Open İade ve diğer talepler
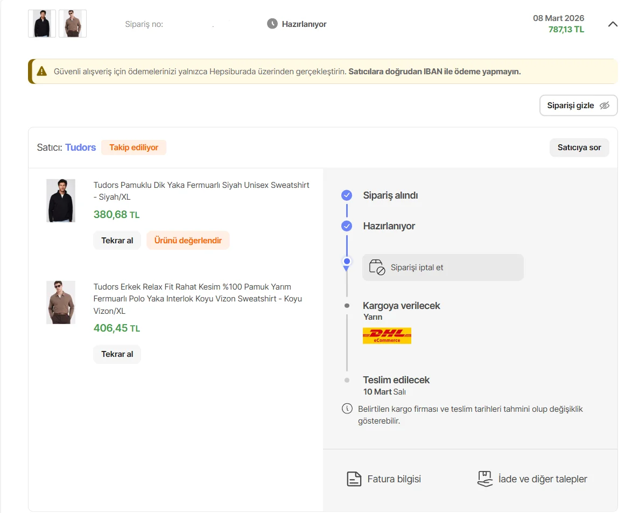Screen dimensions: 632x513 (x=532, y=479)
